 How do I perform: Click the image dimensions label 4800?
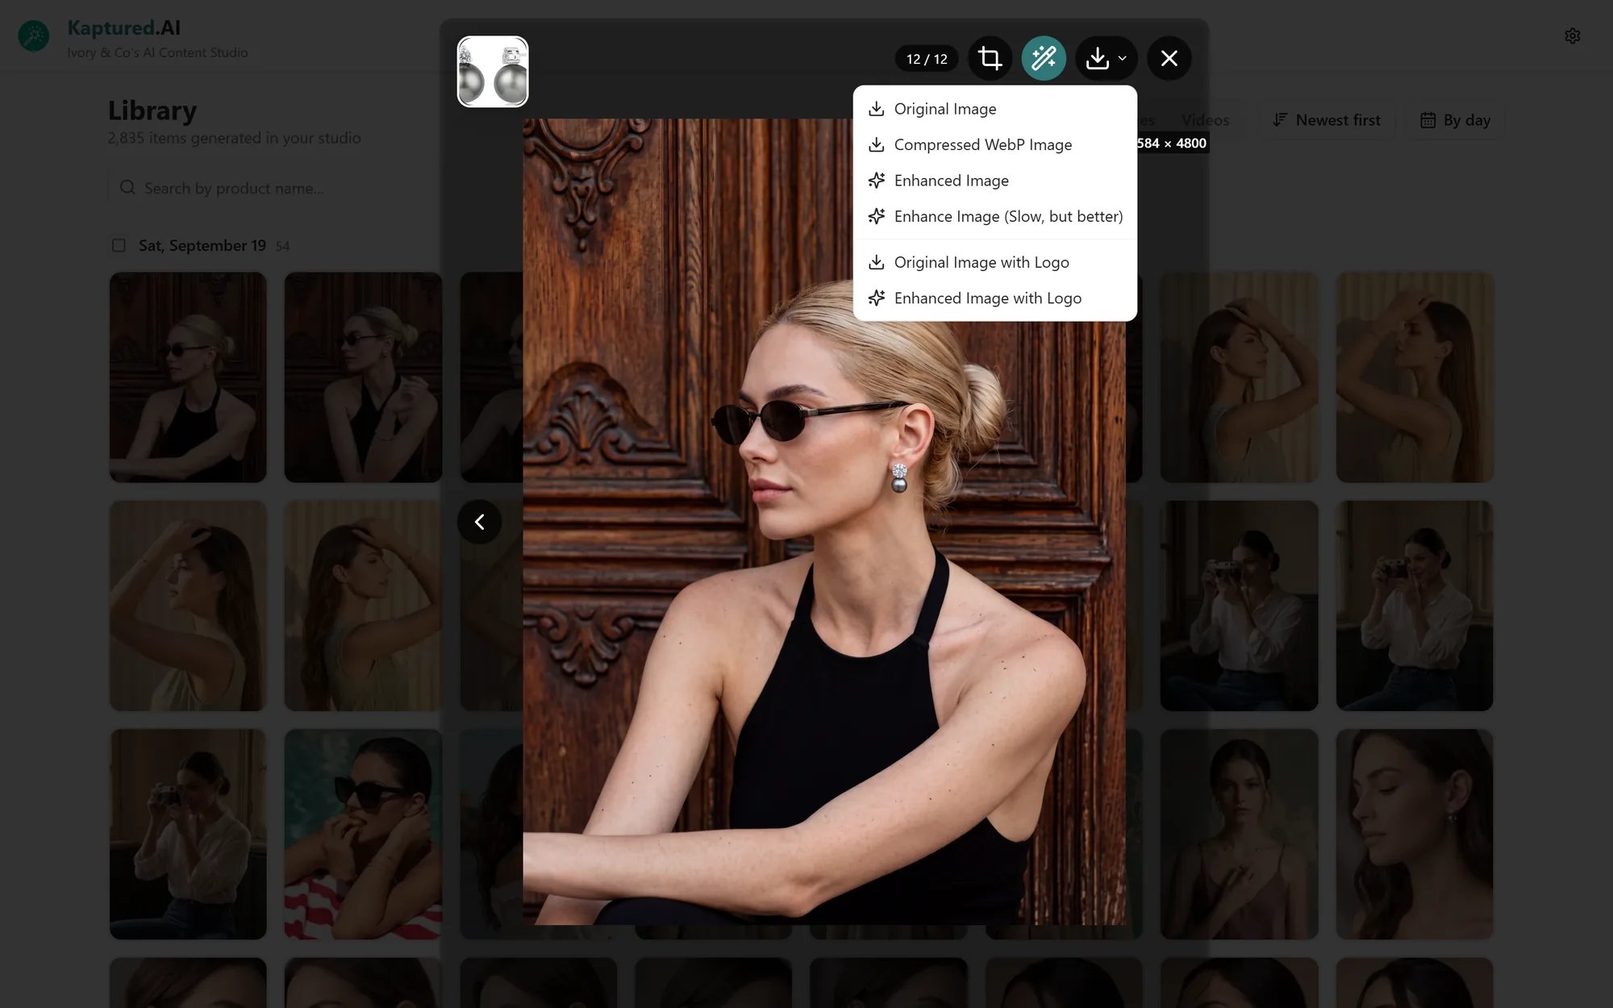click(1172, 144)
